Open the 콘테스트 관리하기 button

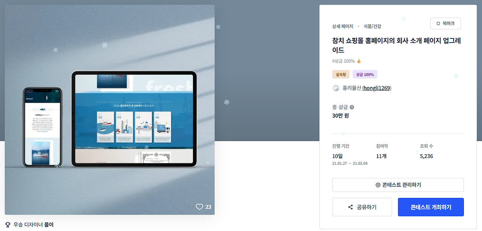tap(398, 185)
